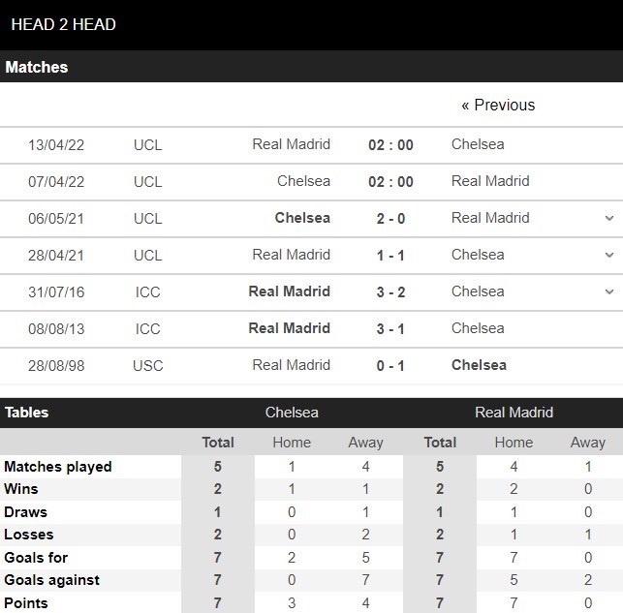Viewport: 623px width, 613px height.
Task: Open Real Madrid team in Tables header
Action: 514,413
